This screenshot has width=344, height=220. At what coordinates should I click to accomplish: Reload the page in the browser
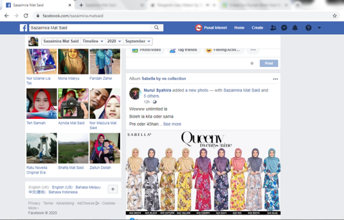pos(26,16)
